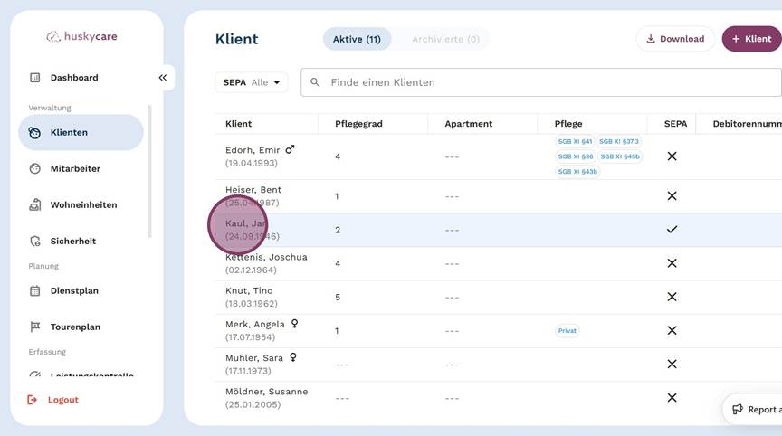Open client Kettenis, Joschua
Viewport: 782px width, 436px height.
266,257
